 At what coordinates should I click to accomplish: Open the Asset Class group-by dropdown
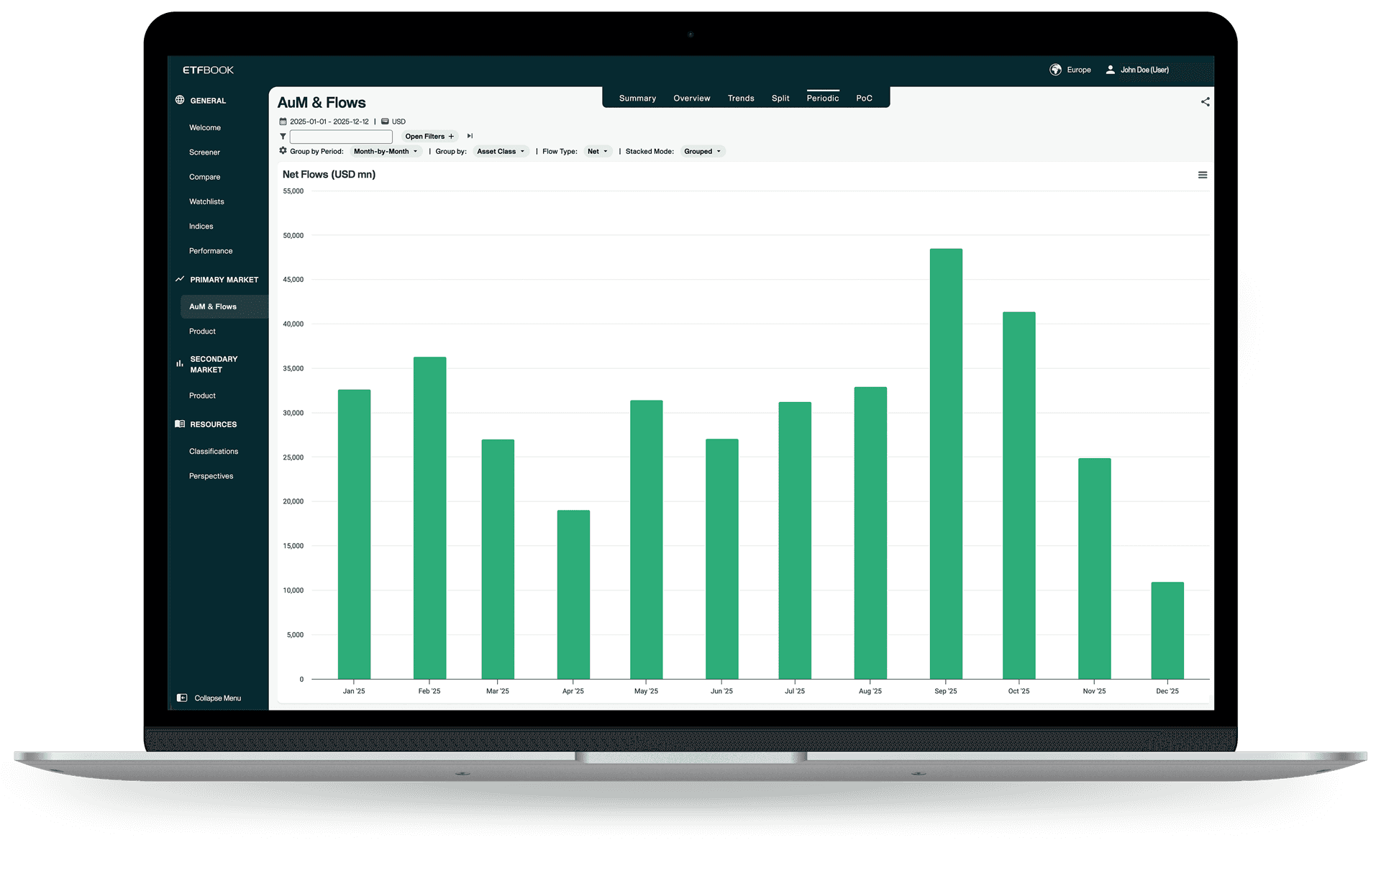501,151
